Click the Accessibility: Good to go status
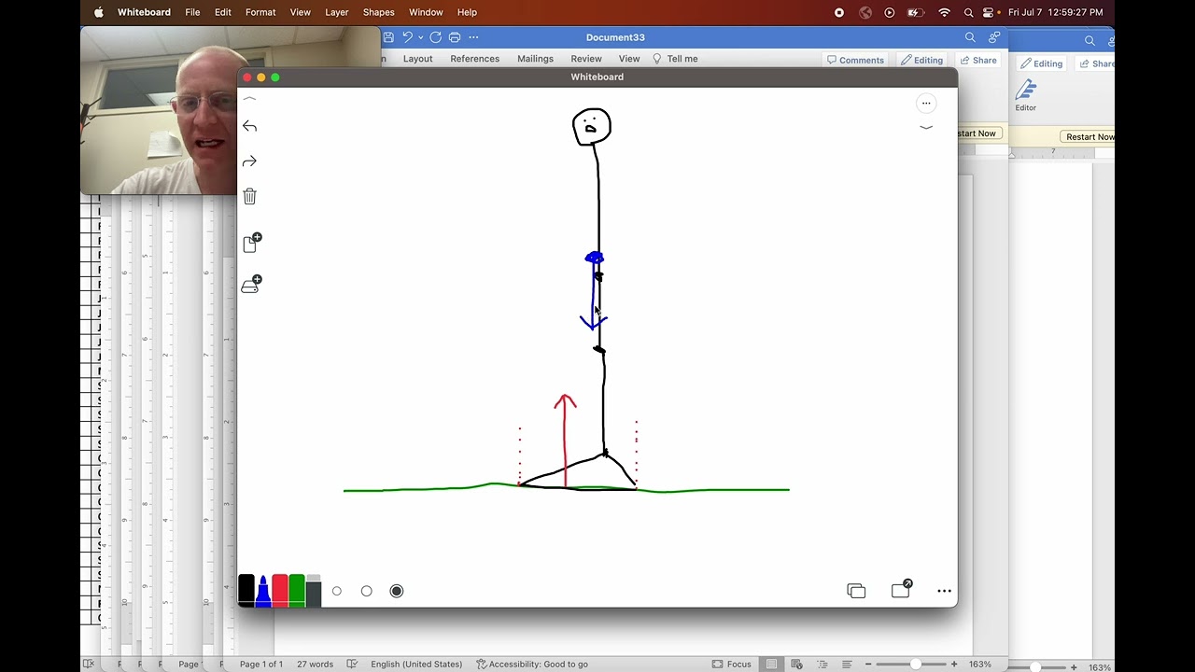 point(532,665)
